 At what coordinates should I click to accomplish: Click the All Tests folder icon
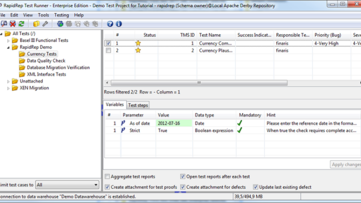(x=7, y=34)
